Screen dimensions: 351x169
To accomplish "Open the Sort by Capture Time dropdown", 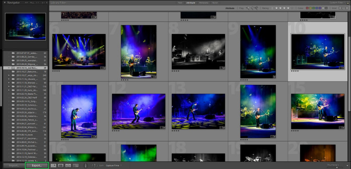I will click(x=114, y=165).
